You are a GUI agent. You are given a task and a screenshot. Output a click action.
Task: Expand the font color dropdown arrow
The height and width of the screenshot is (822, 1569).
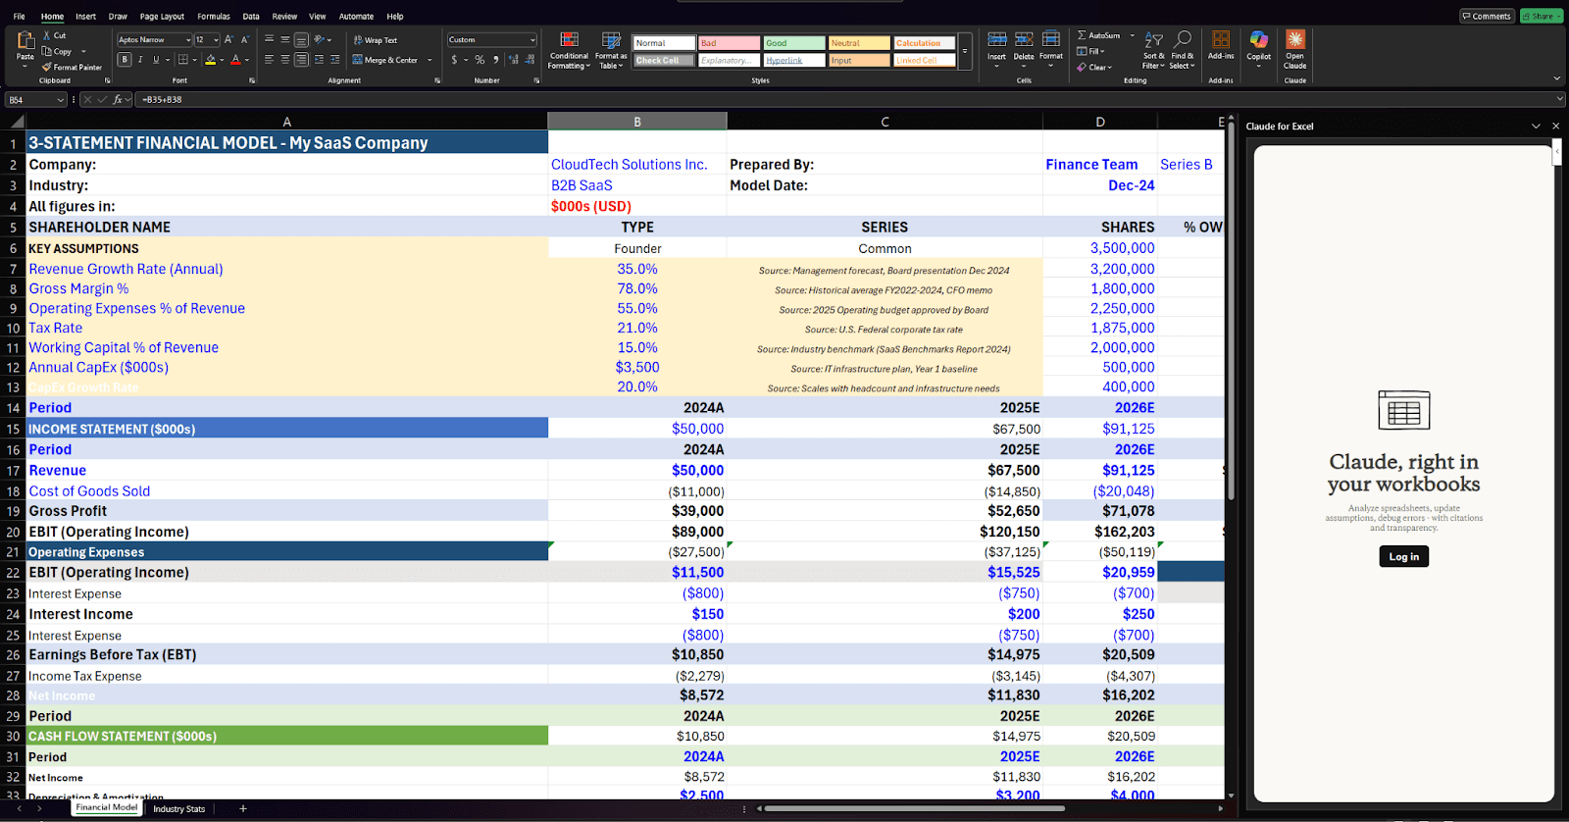247,60
